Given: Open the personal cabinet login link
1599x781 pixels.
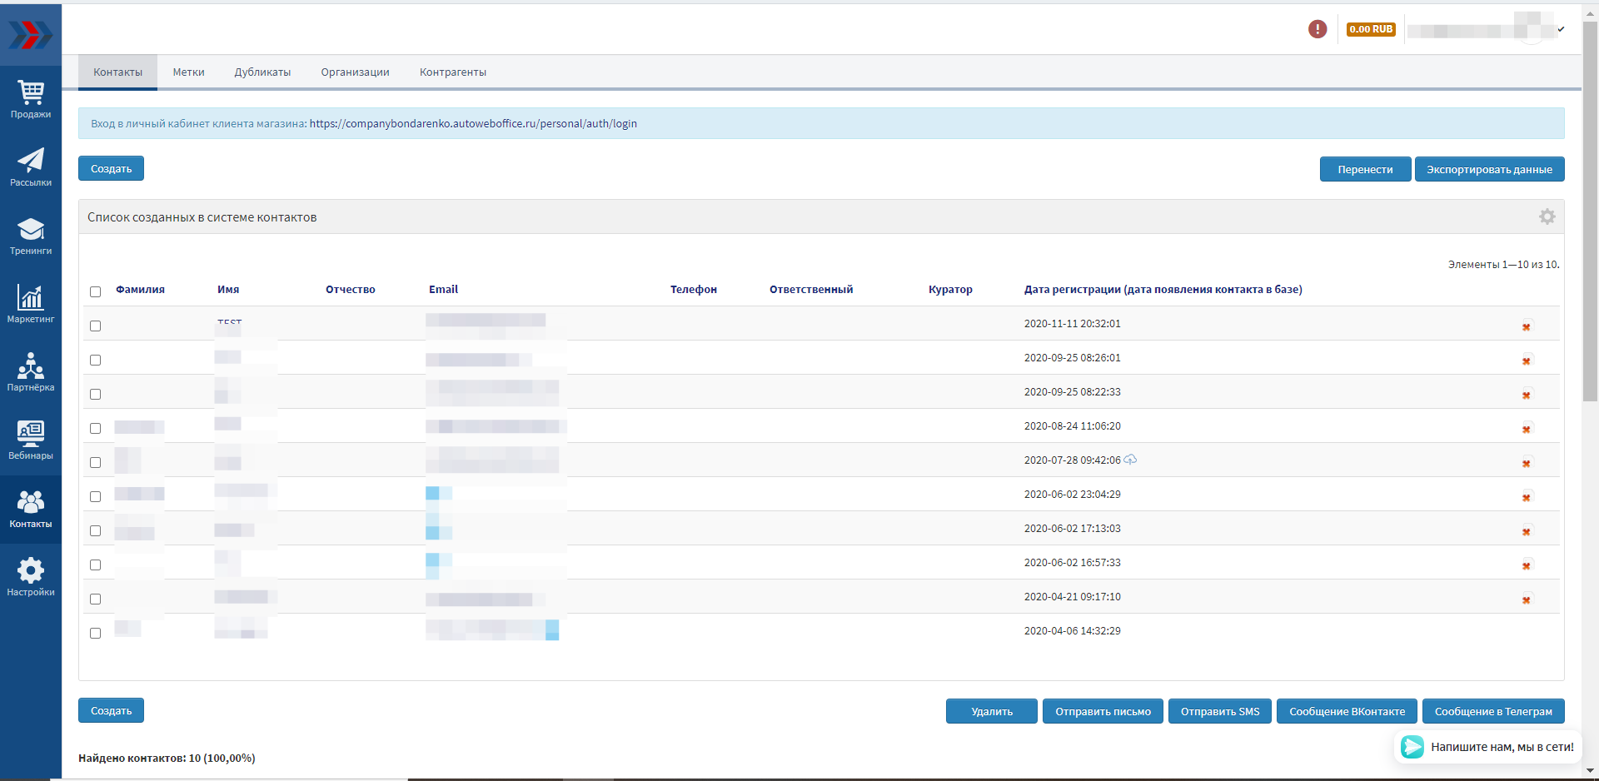Looking at the screenshot, I should [x=472, y=123].
